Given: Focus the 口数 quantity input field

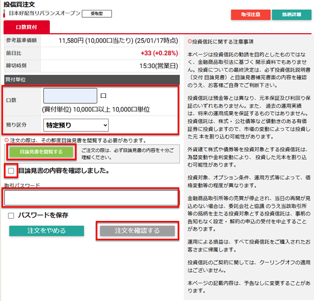Looking at the screenshot, I should pyautogui.click(x=70, y=96).
